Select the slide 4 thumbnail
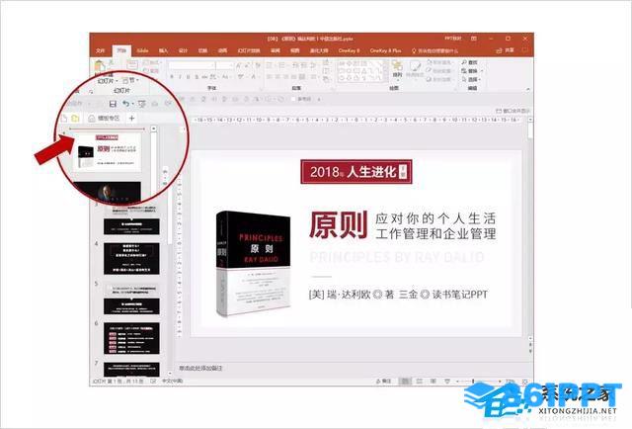The height and width of the screenshot is (429, 632). tap(131, 259)
